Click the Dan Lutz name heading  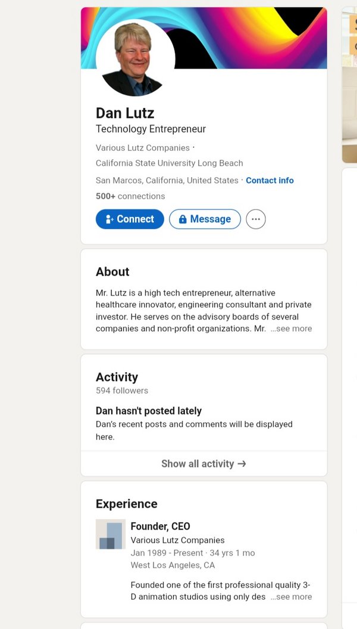125,113
